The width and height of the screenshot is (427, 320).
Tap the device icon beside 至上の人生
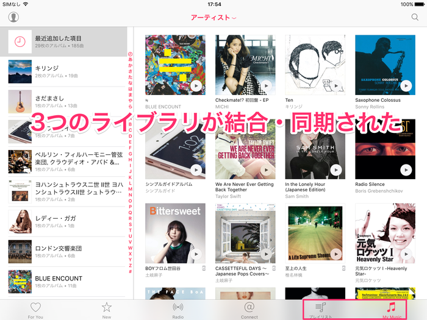[x=343, y=268]
